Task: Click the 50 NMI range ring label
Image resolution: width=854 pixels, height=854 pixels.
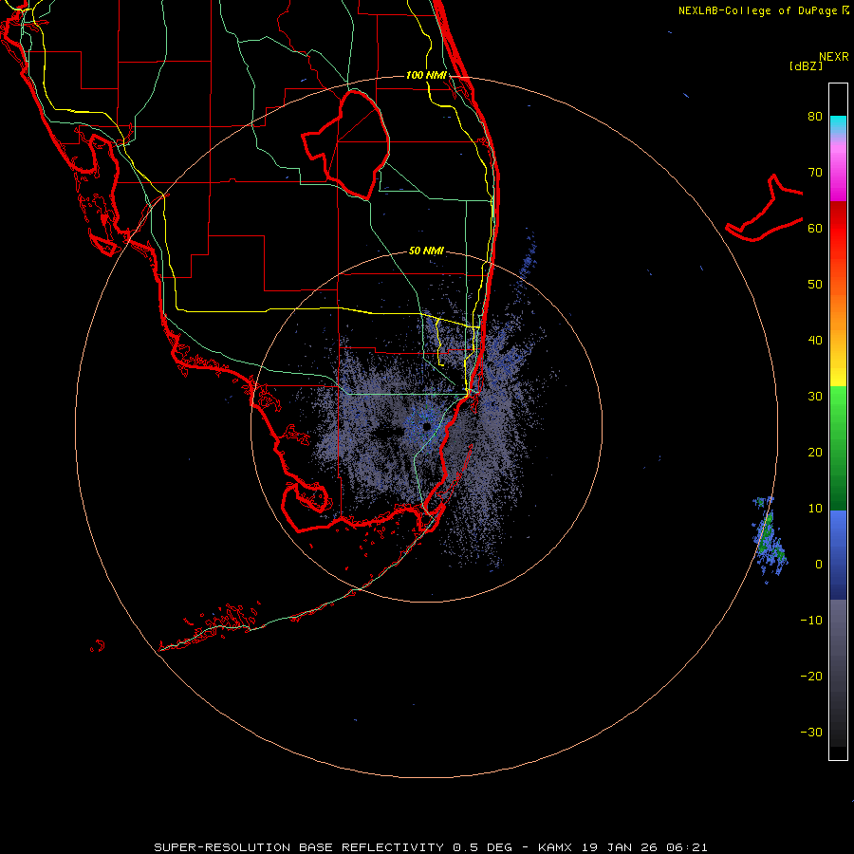Action: click(426, 251)
